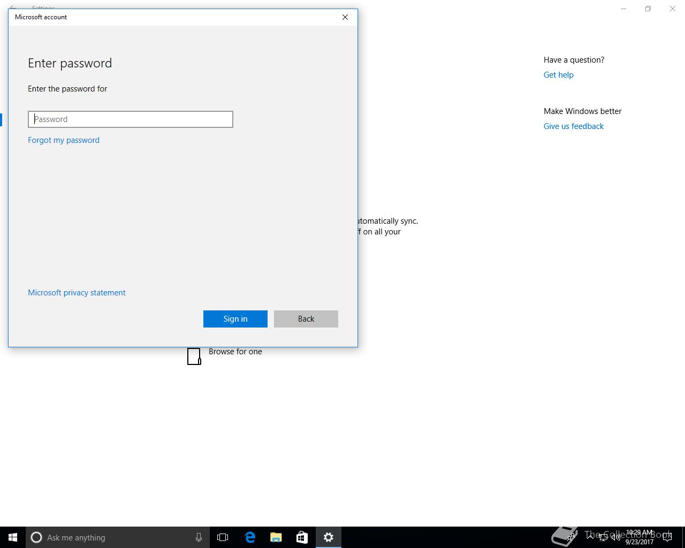Click the Cortana circle icon
Screen dimensions: 685x548
tap(36, 537)
